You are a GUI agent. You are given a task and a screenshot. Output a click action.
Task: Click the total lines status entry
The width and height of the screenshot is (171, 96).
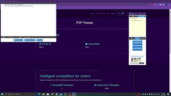[x=27, y=37]
